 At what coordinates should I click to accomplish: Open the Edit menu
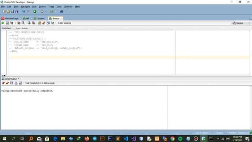[x=9, y=7]
